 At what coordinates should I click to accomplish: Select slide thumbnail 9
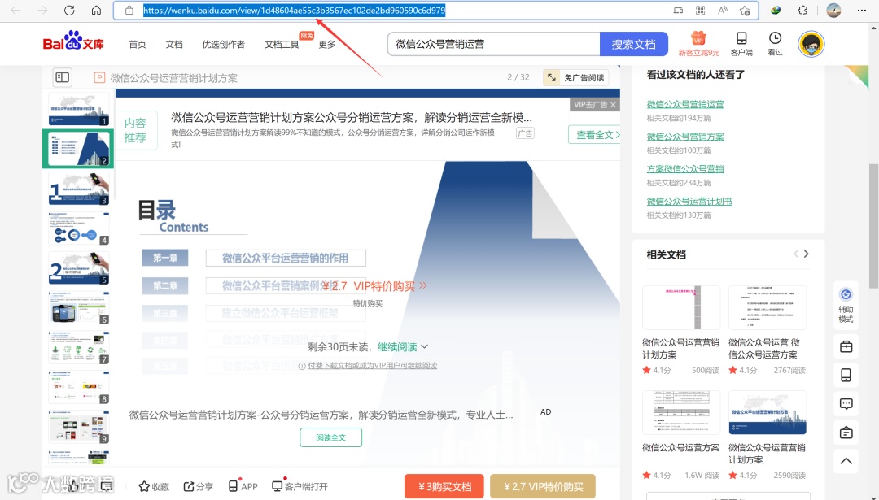[78, 427]
